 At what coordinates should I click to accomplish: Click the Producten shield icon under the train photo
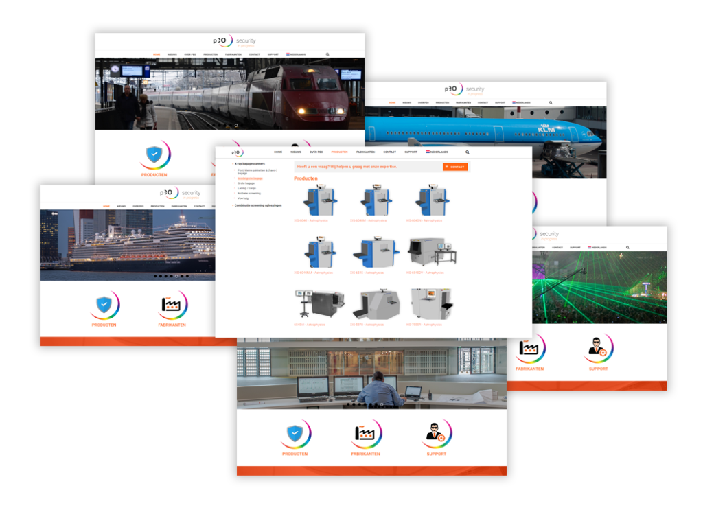click(x=154, y=155)
